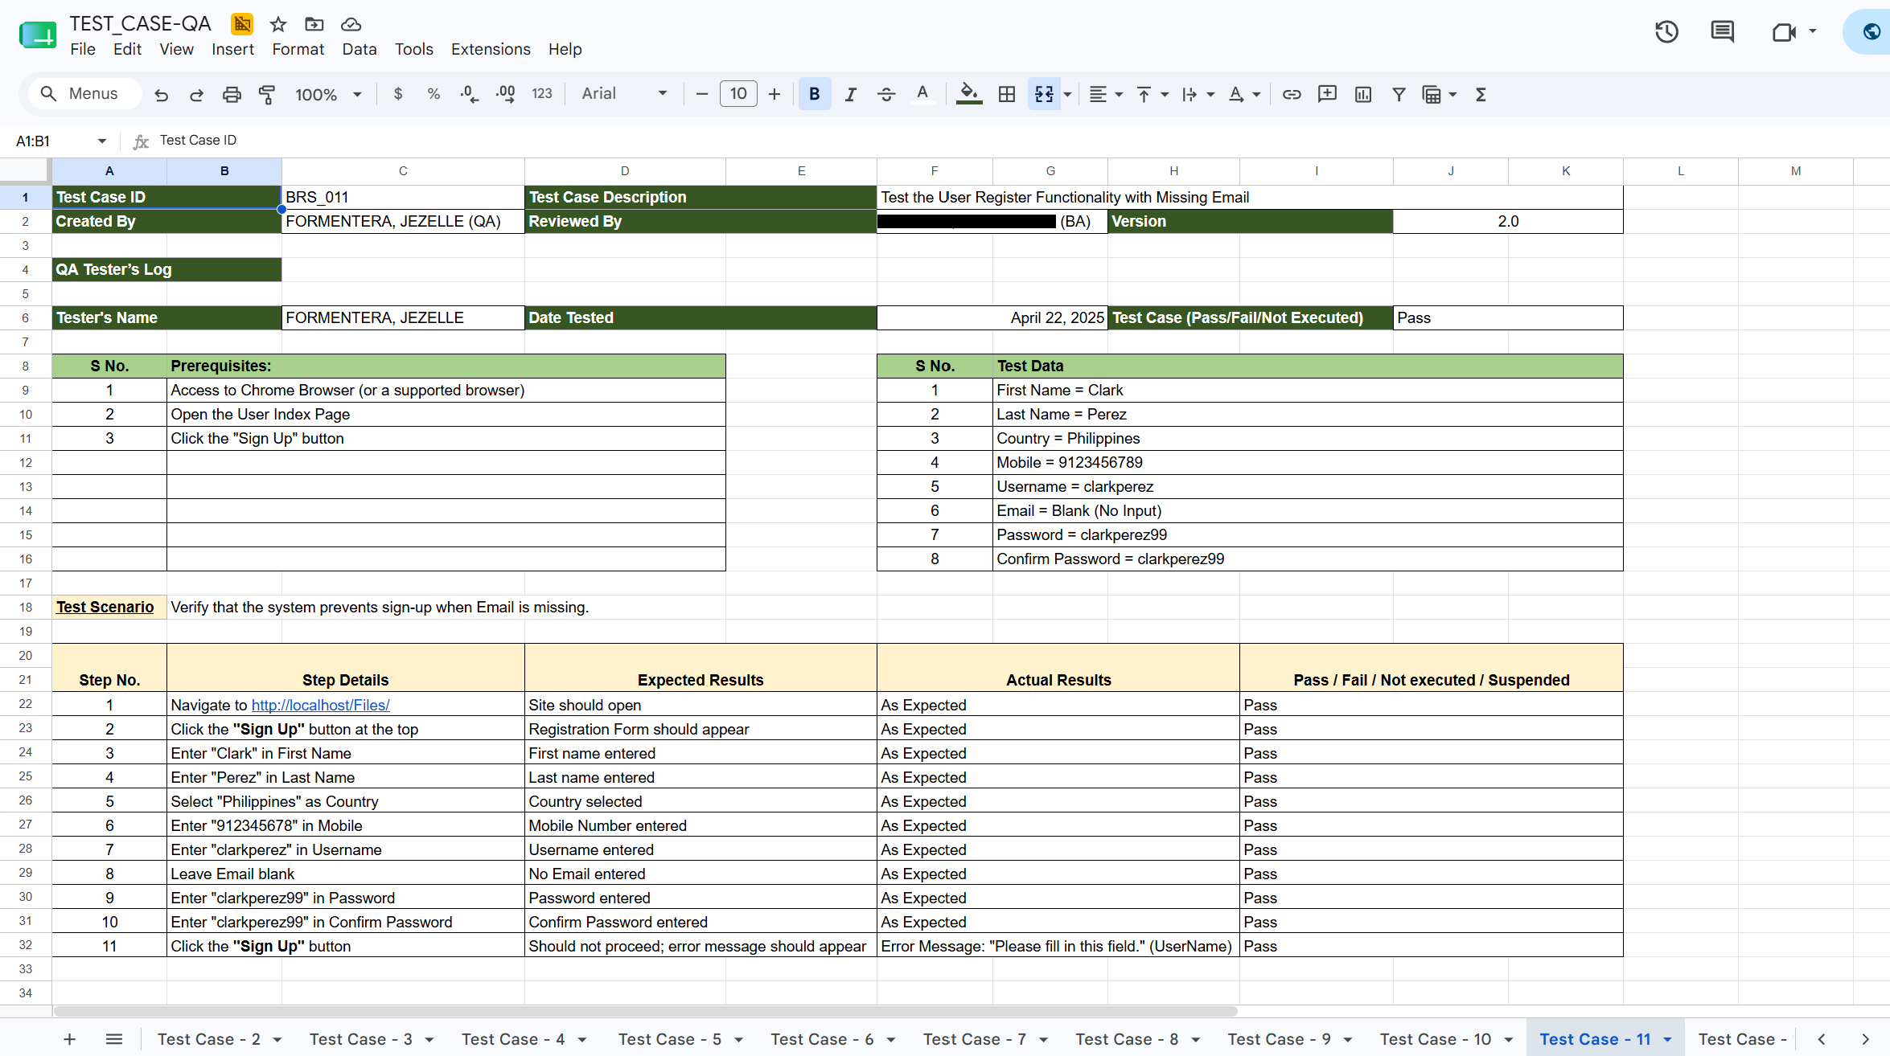
Task: Click the undo arrow icon
Action: [161, 95]
